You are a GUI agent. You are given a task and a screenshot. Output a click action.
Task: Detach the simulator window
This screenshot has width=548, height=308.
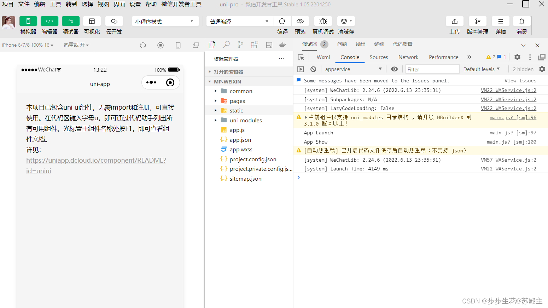(x=196, y=45)
